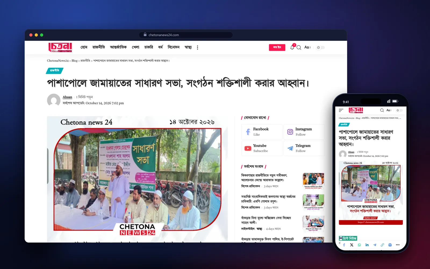Click the Telegram icon in the follow box
The image size is (430, 269).
tap(290, 148)
